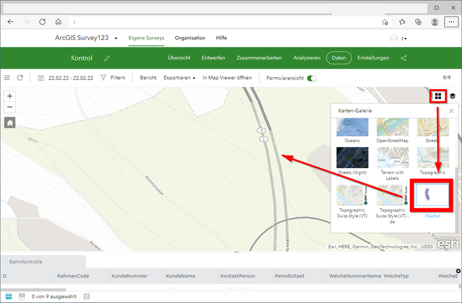Open date range calendar icon

(x=41, y=78)
